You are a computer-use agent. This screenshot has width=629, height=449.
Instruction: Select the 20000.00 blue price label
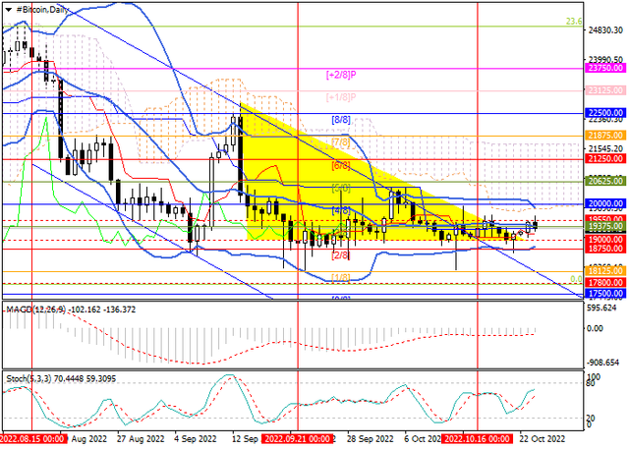[605, 204]
